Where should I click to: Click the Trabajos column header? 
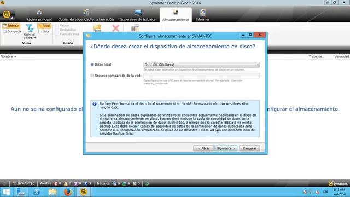(x=316, y=57)
